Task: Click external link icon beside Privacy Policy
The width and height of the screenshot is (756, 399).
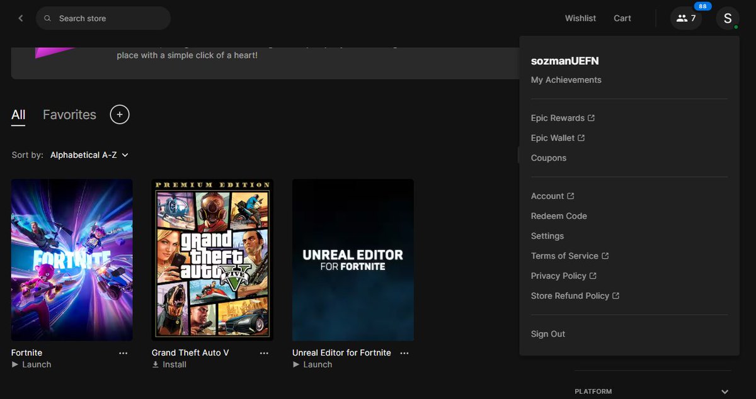Action: click(x=593, y=276)
